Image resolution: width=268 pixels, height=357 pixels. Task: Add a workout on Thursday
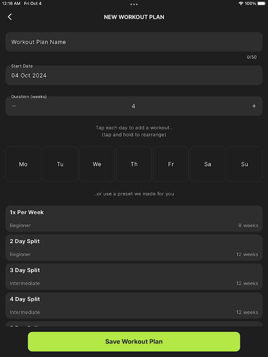[134, 164]
